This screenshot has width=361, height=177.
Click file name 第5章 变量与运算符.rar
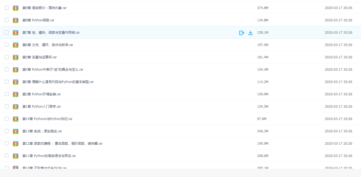coord(39,57)
